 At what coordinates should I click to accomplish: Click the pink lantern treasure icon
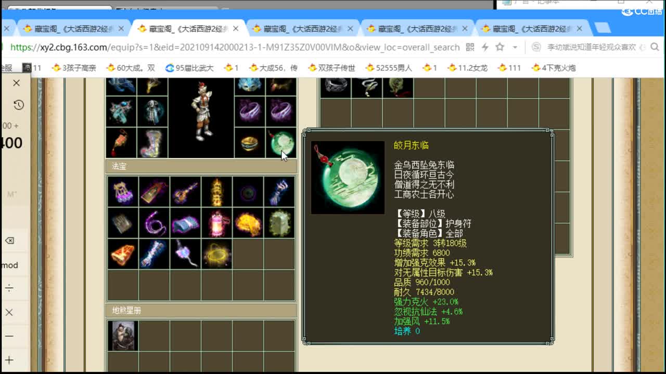coord(216,223)
